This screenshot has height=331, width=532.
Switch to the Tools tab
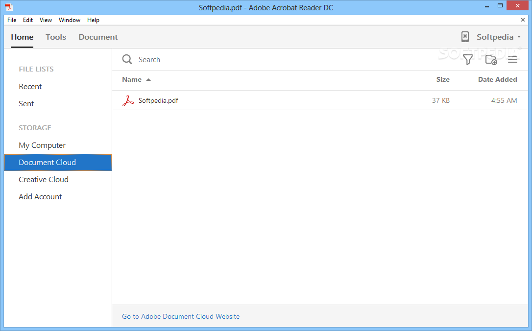pos(56,37)
